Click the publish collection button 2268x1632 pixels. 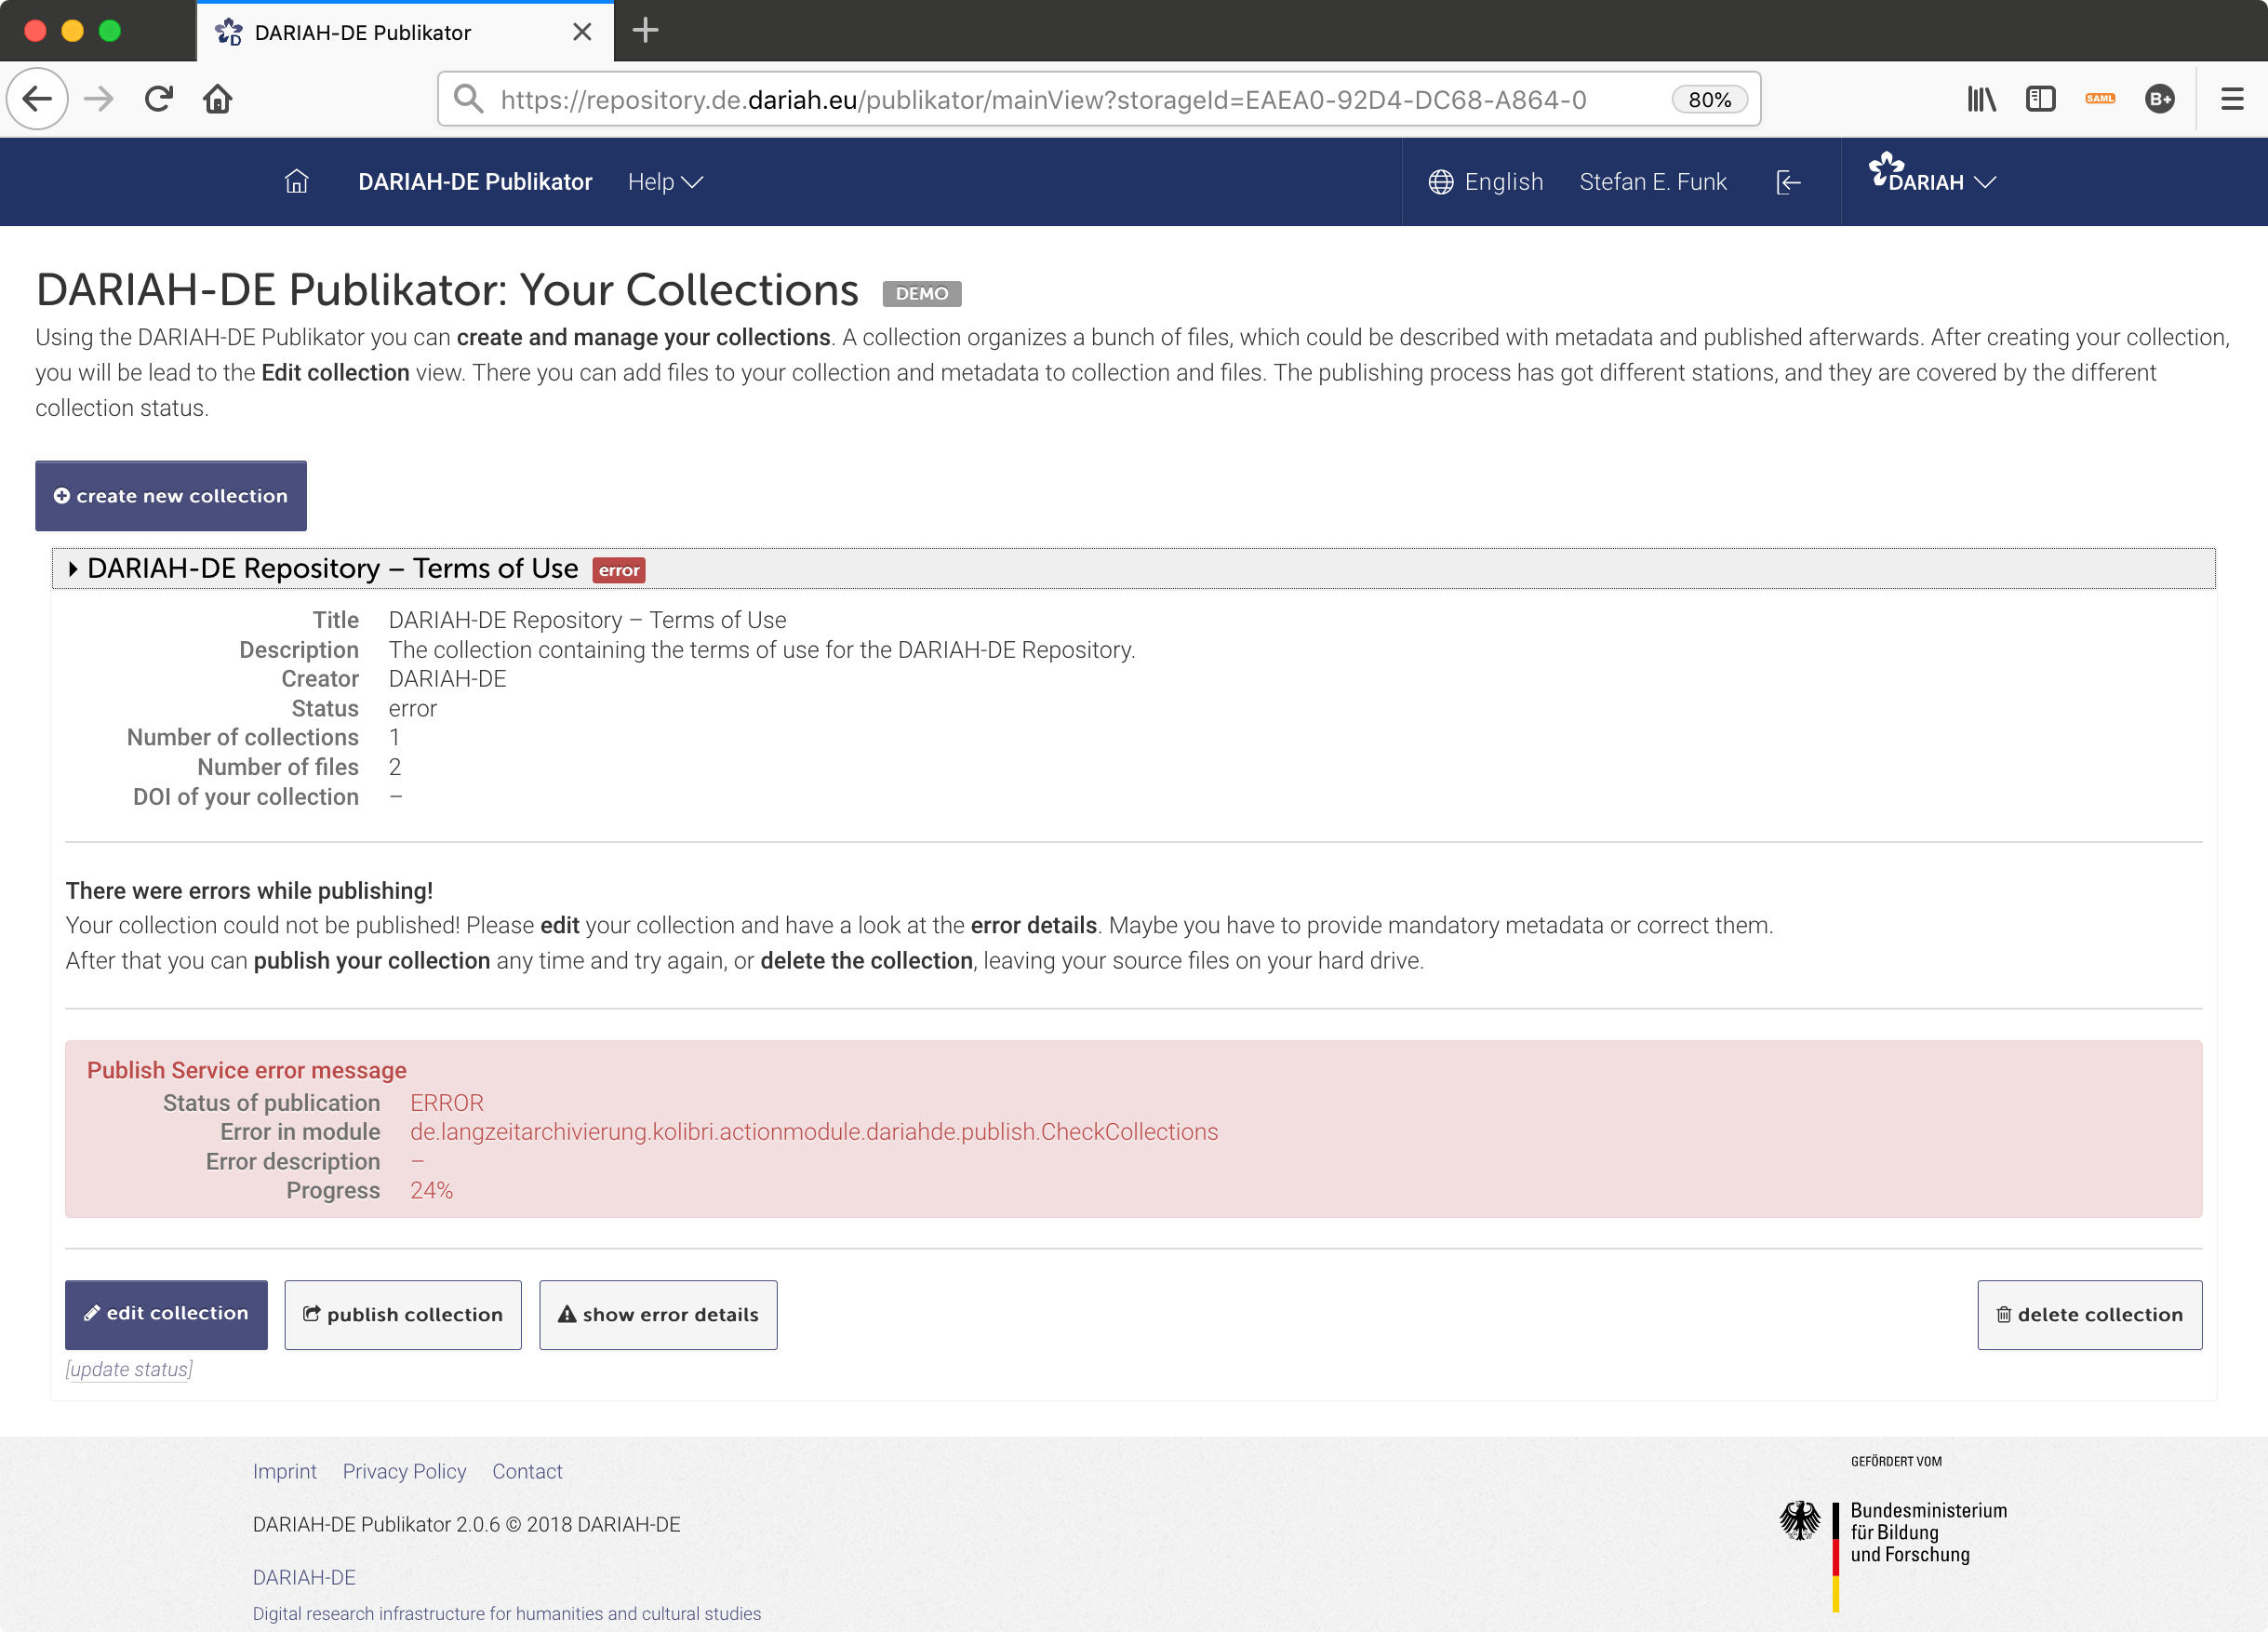[403, 1315]
